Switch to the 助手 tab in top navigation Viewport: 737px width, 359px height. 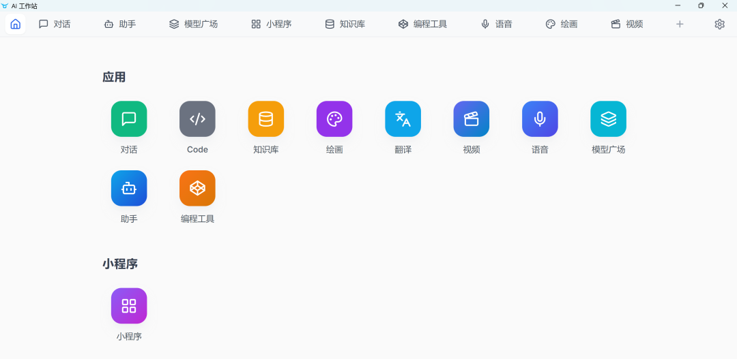120,24
